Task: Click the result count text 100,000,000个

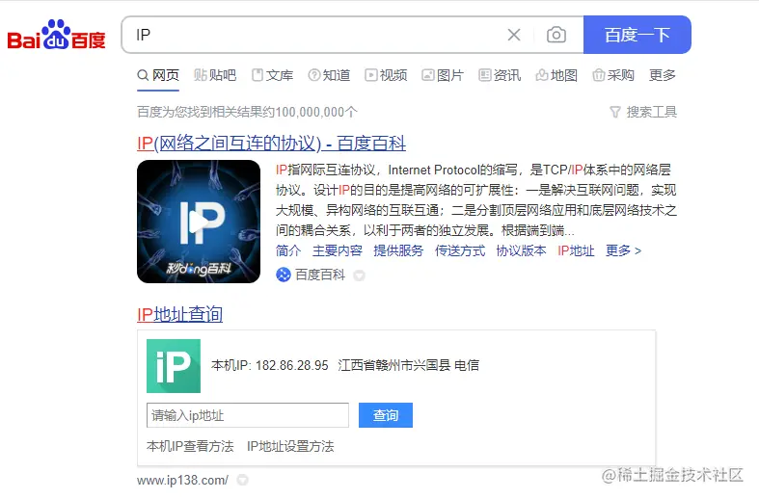Action: click(x=316, y=112)
